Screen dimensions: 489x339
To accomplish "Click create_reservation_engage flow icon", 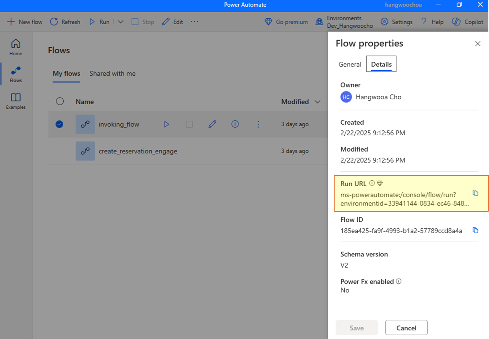I will point(85,151).
